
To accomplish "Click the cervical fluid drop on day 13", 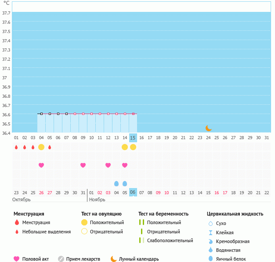I will pyautogui.click(x=116, y=183).
